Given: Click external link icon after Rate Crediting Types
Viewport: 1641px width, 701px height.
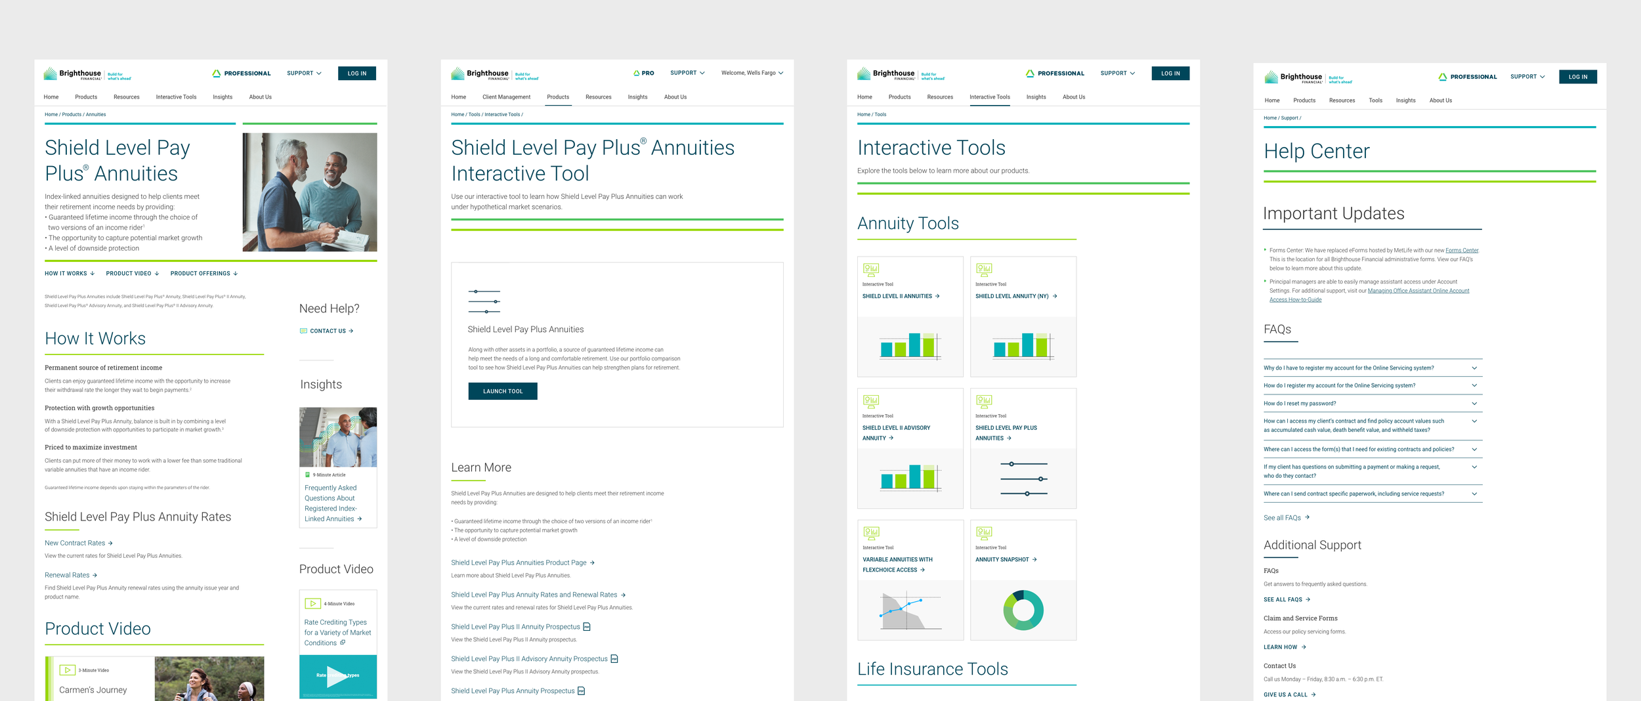Looking at the screenshot, I should coord(343,643).
